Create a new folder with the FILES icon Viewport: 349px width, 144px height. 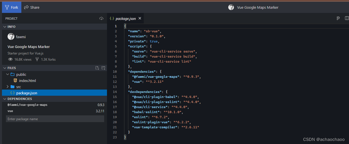(x=103, y=68)
